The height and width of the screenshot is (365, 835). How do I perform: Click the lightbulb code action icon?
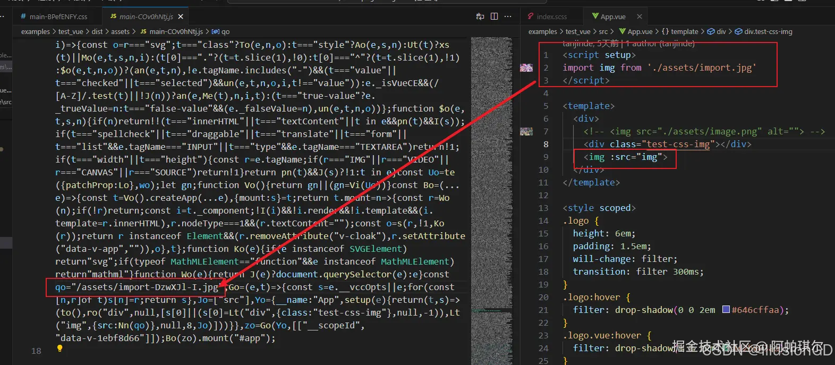pos(59,349)
